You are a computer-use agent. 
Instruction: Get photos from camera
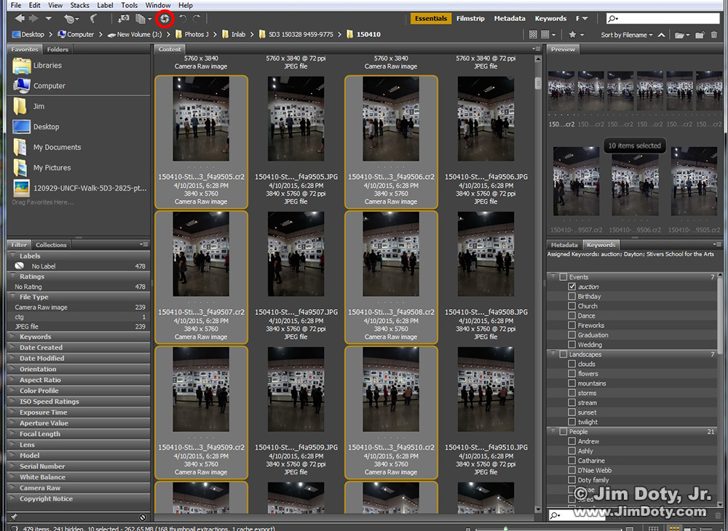[124, 19]
